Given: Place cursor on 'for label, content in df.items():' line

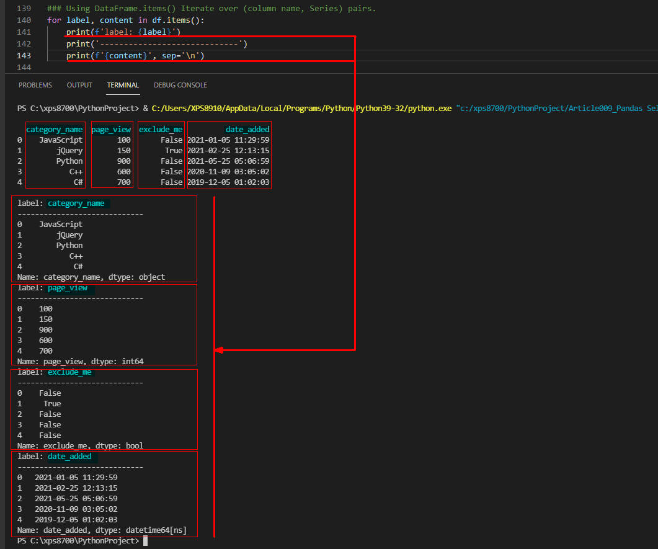Looking at the screenshot, I should coord(126,20).
